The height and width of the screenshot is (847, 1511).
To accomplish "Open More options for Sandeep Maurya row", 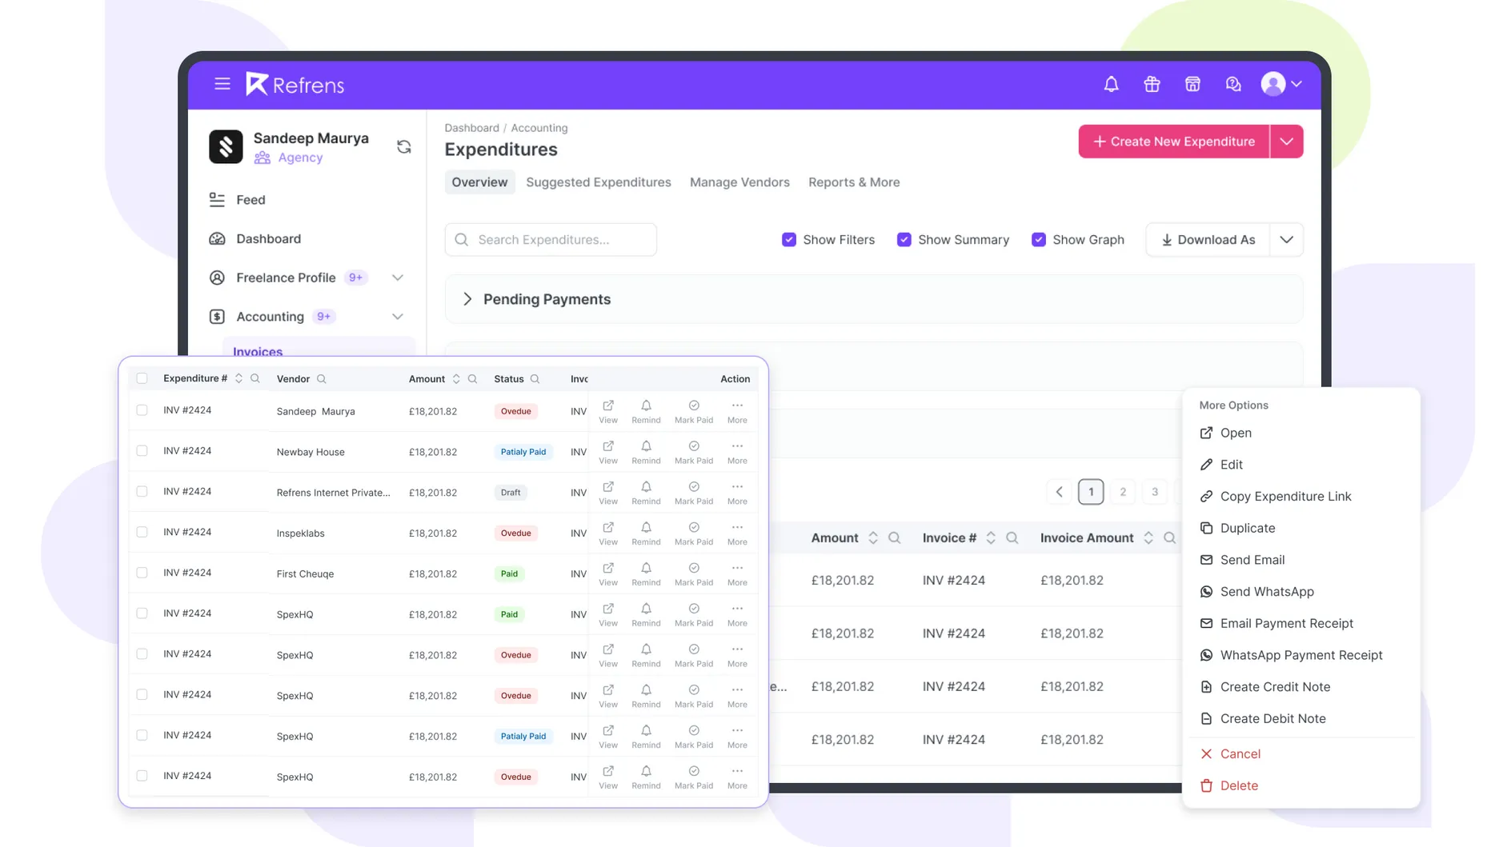I will tap(737, 411).
